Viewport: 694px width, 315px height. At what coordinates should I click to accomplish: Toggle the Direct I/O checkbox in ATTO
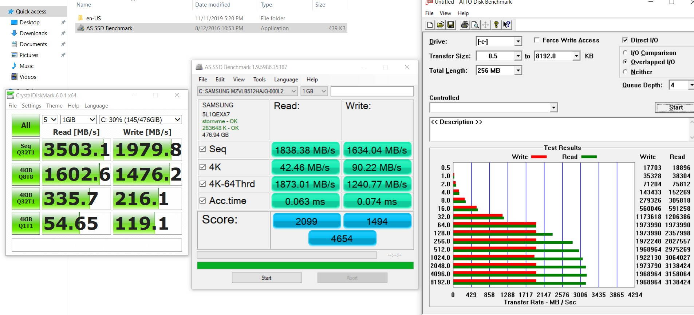tap(625, 40)
